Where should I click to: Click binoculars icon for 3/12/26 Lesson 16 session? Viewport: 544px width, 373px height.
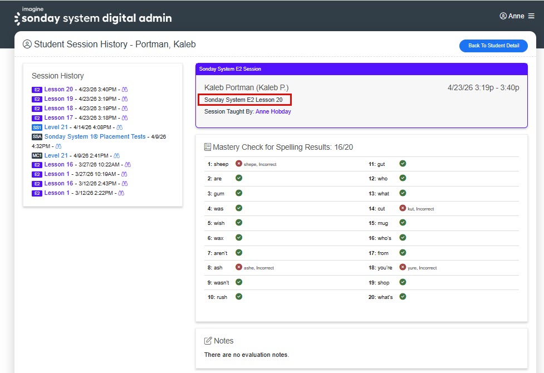click(125, 184)
